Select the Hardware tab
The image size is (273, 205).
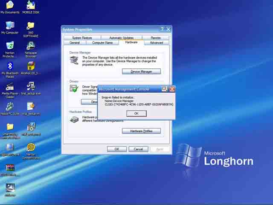tap(131, 42)
